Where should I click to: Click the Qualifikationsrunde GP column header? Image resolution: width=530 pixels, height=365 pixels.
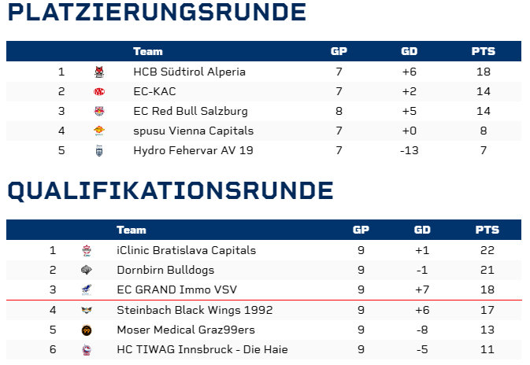(x=361, y=230)
